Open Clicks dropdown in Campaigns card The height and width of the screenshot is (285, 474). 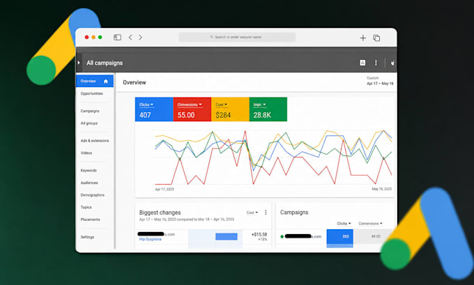click(x=344, y=224)
